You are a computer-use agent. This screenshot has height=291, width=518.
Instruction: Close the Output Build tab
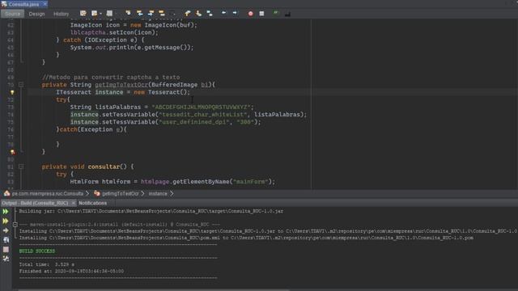point(74,203)
